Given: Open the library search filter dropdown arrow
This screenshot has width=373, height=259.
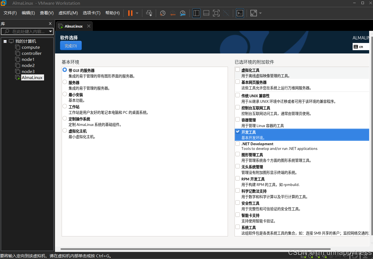Looking at the screenshot, I should [x=51, y=31].
